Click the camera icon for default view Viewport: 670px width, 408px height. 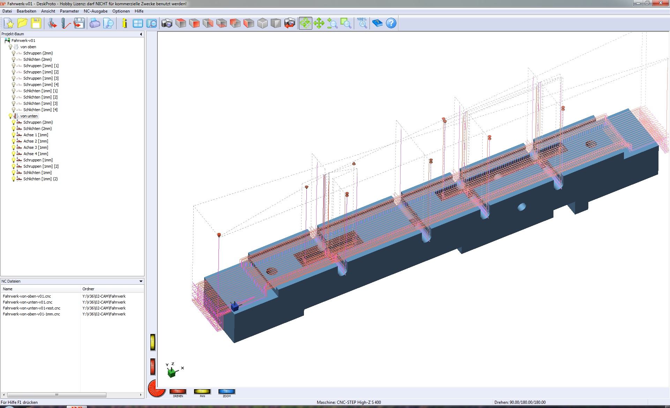[x=167, y=23]
